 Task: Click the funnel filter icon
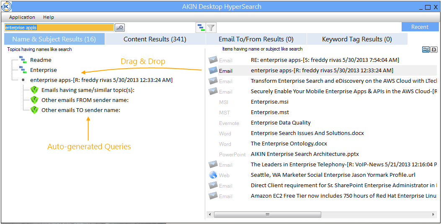[x=211, y=28]
